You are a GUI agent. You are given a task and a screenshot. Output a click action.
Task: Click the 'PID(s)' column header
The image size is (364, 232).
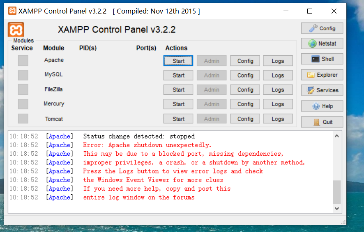tap(88, 48)
